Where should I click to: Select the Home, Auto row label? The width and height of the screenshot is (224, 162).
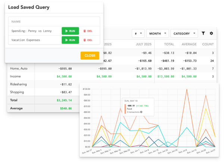click(19, 68)
